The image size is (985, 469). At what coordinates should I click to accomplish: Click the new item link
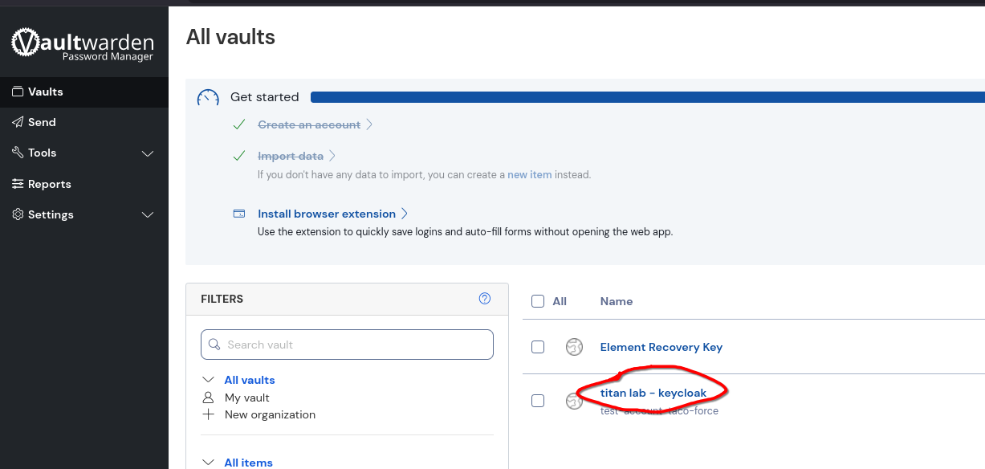coord(529,174)
